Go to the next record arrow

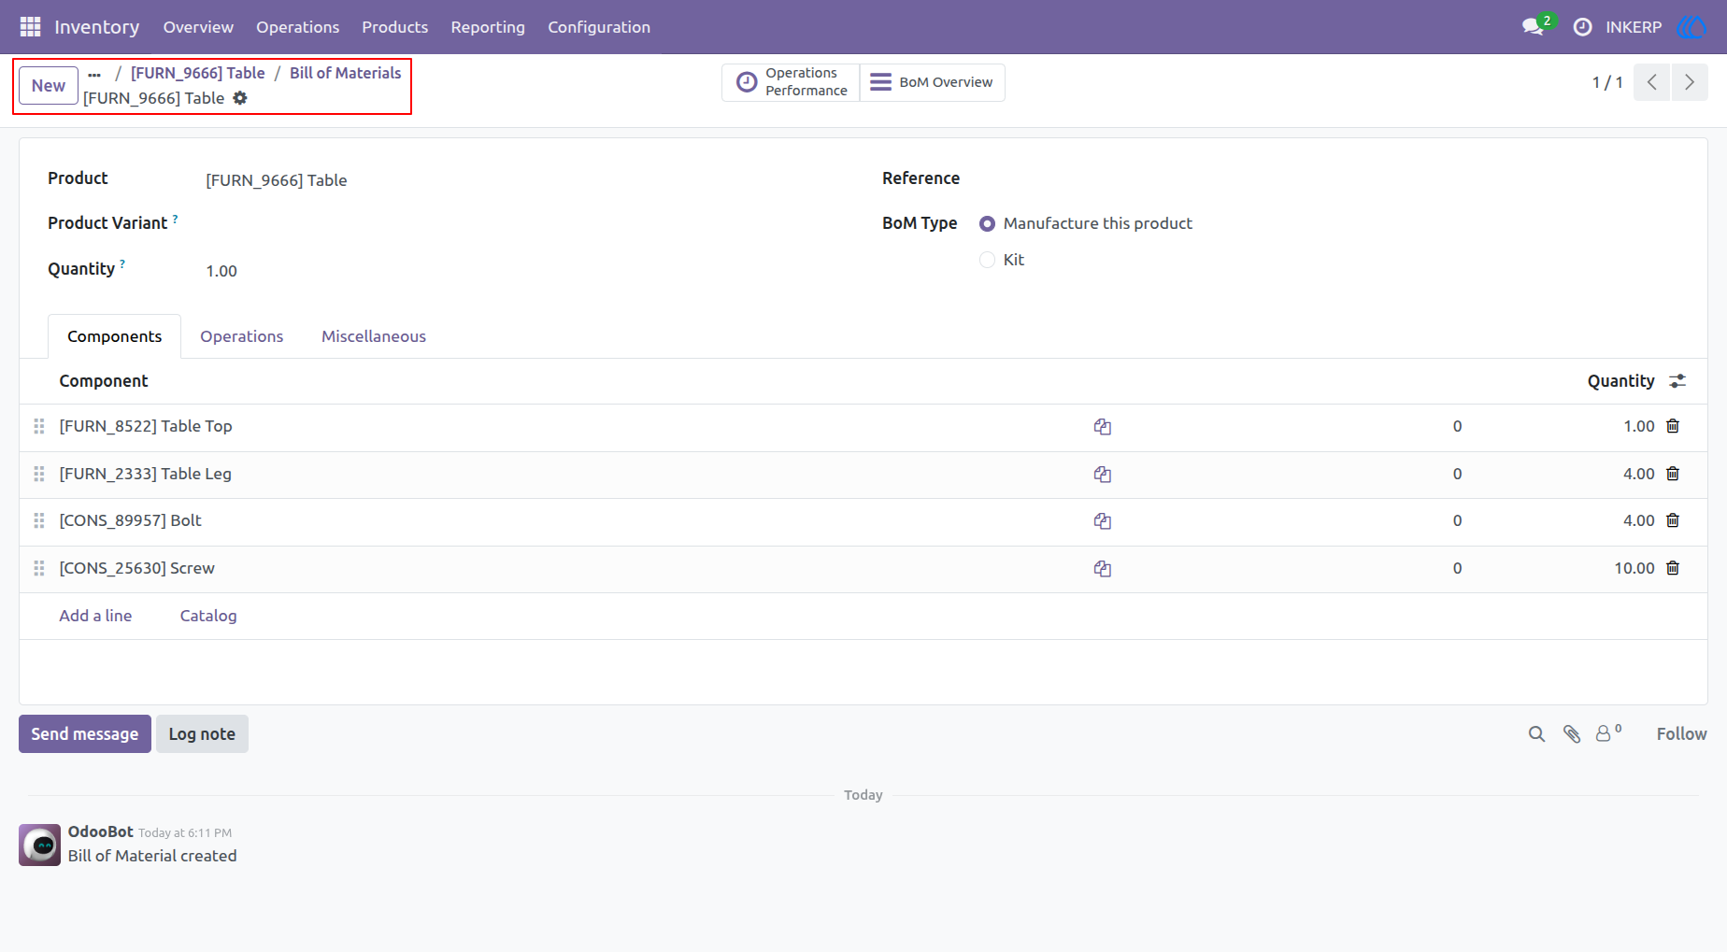point(1690,82)
